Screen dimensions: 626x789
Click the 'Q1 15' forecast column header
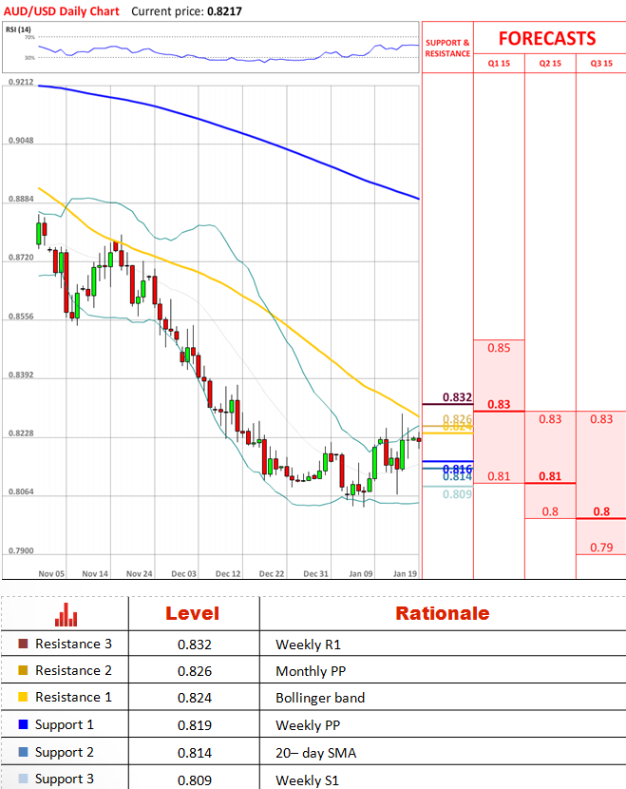click(x=499, y=64)
